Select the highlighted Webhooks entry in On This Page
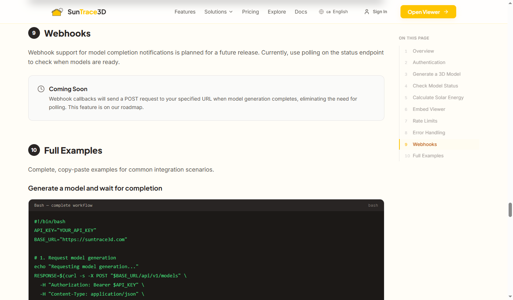The width and height of the screenshot is (513, 300). pyautogui.click(x=425, y=144)
